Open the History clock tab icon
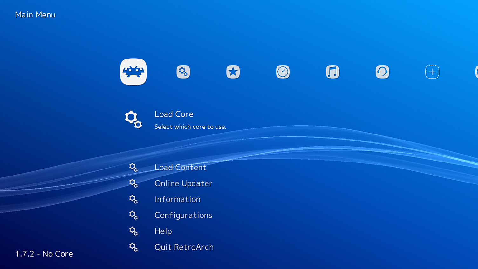The width and height of the screenshot is (478, 269). click(283, 72)
